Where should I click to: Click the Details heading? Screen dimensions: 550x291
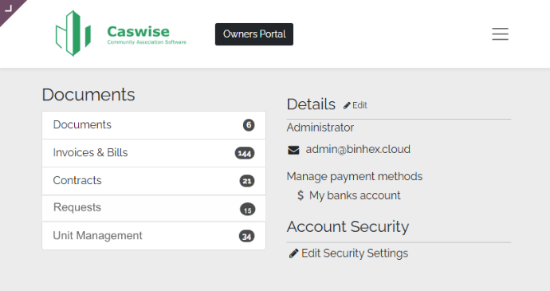[x=311, y=104]
